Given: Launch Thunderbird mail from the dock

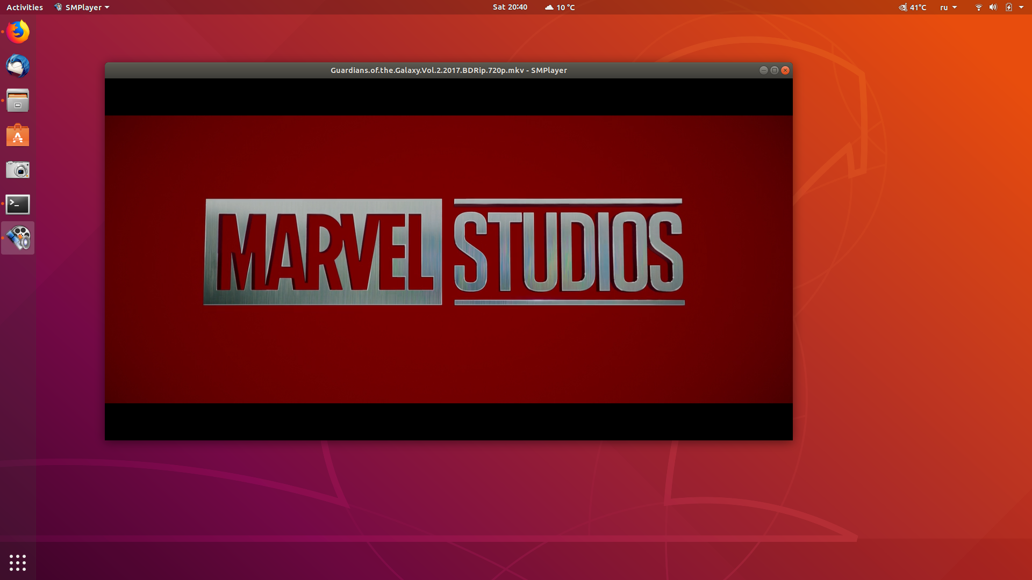Looking at the screenshot, I should pyautogui.click(x=18, y=66).
